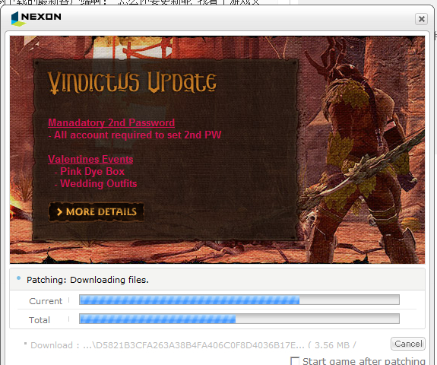This screenshot has height=365, width=437.
Task: Click the Total download progress bar
Action: point(239,319)
